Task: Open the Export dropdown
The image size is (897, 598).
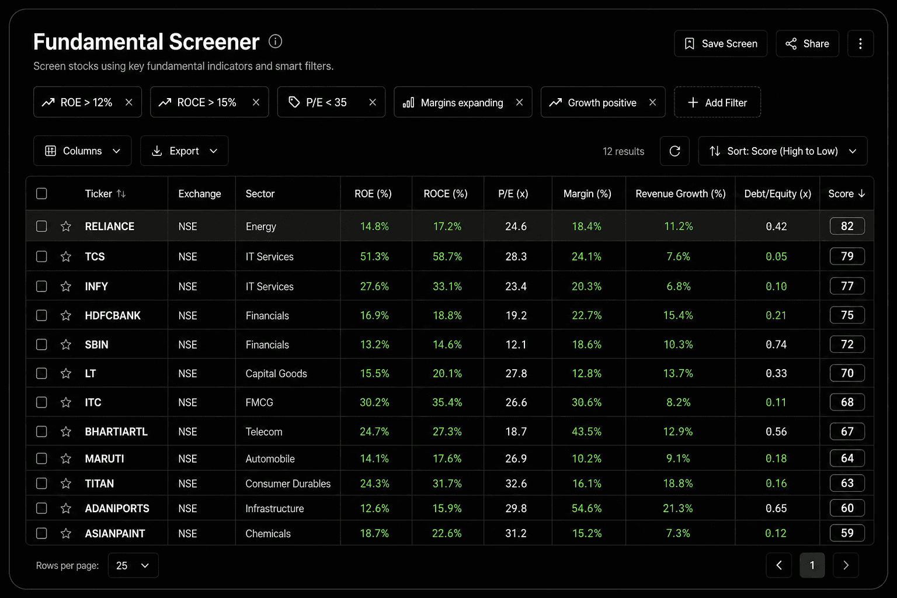Action: (184, 151)
